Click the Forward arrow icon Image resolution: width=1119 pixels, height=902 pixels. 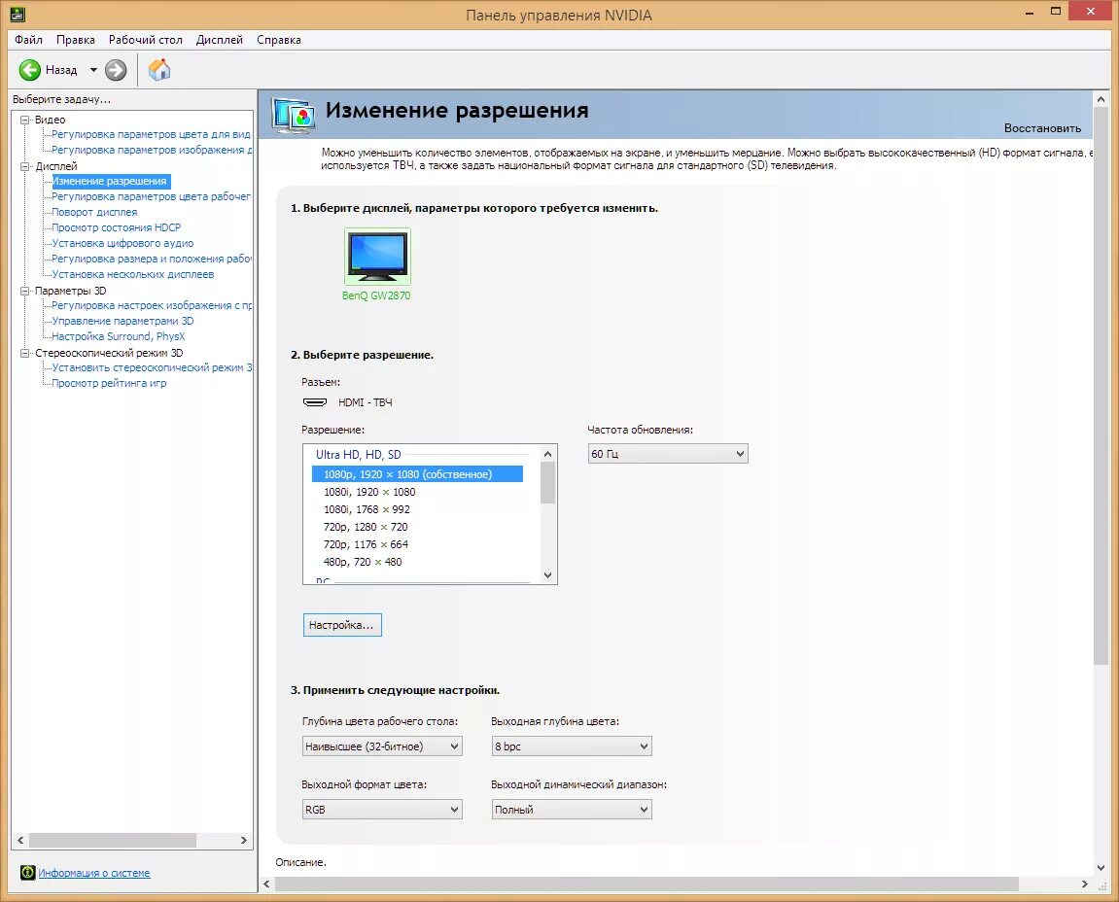coord(116,70)
